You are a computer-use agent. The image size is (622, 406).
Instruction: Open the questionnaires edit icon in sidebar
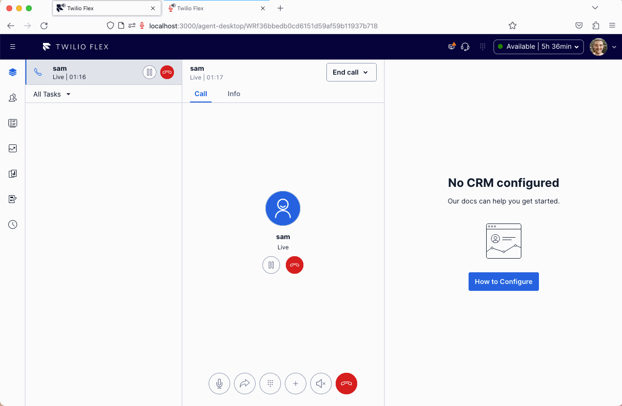coord(13,199)
